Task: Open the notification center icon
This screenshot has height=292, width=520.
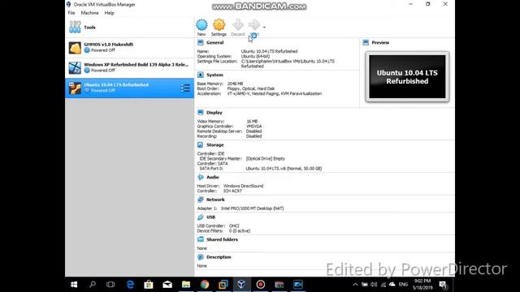Action: [443, 285]
